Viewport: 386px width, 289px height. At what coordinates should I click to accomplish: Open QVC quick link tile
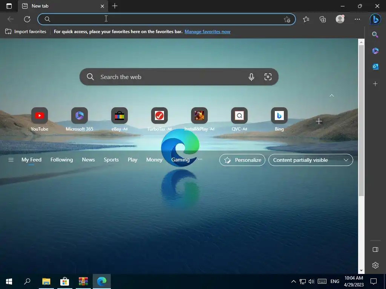[x=239, y=119]
